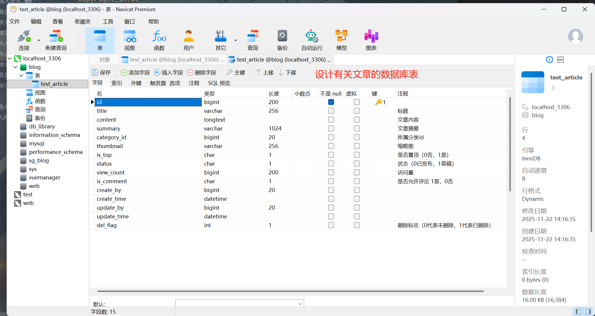Image resolution: width=595 pixels, height=316 pixels.
Task: Click the 图表 (Chart) toolbar icon
Action: tap(371, 40)
